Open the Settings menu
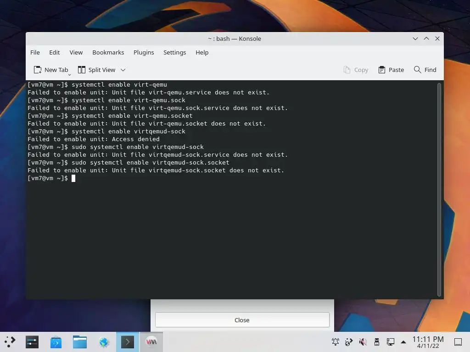This screenshot has height=352, width=470. pos(174,52)
